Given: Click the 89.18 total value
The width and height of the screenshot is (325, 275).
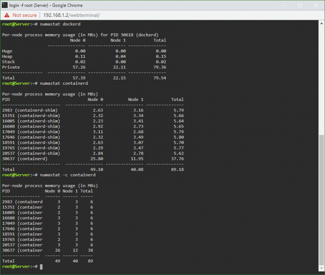Looking at the screenshot, I should tap(178, 169).
